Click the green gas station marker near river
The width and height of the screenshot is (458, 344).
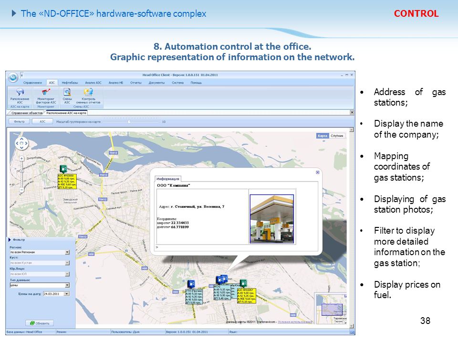63,169
